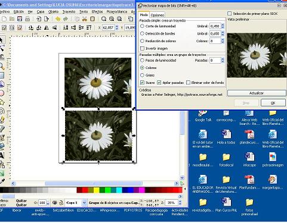Toggle Apilar pasadas checkbox
Image resolution: width=287 pixels, height=223 pixels.
coord(159,83)
